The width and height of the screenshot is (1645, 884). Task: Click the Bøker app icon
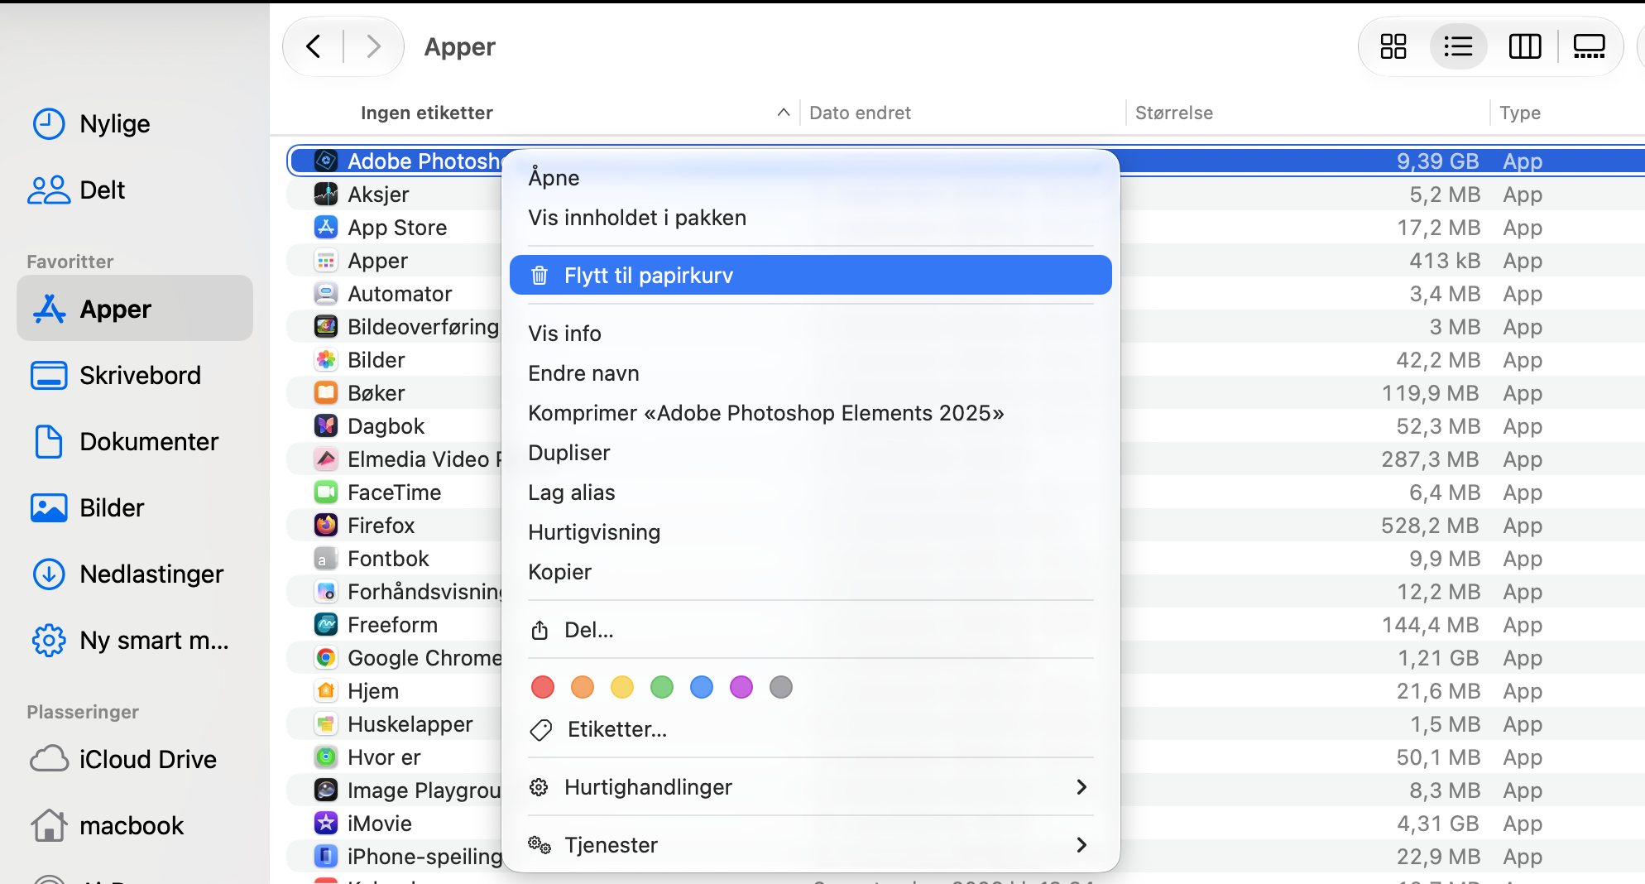click(326, 393)
